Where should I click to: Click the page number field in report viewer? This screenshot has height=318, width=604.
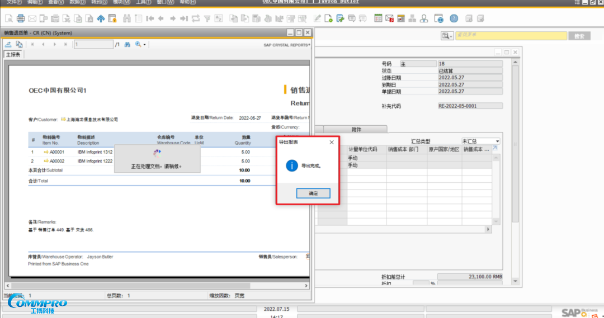(x=93, y=44)
